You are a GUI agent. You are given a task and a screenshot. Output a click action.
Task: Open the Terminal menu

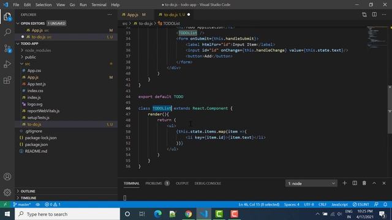click(x=99, y=4)
